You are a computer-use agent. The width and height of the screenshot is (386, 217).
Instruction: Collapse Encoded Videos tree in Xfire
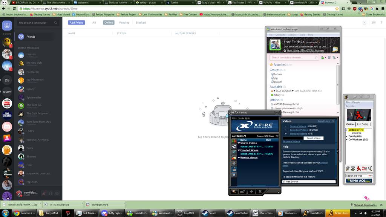[x=239, y=150]
